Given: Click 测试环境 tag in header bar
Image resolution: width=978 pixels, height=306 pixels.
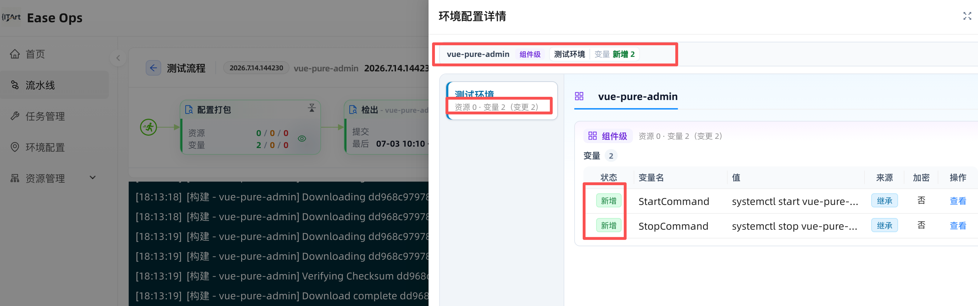Looking at the screenshot, I should click(x=569, y=54).
